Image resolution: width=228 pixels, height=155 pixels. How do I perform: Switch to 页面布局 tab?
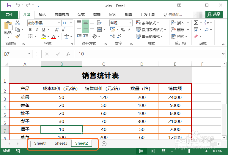62,15
